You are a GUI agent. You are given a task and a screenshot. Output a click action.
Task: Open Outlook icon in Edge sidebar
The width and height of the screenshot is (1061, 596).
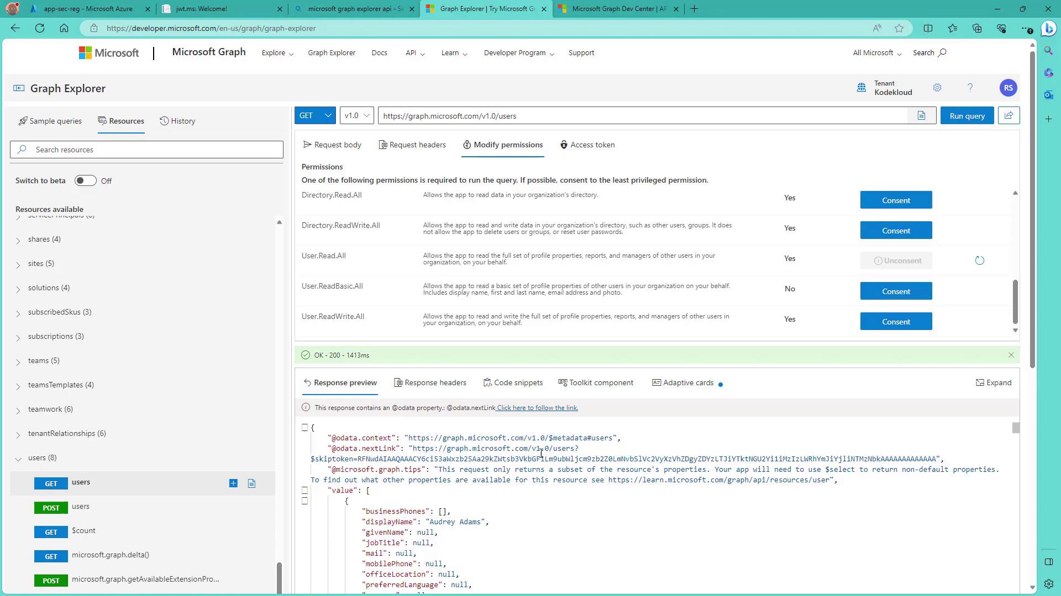coord(1048,95)
